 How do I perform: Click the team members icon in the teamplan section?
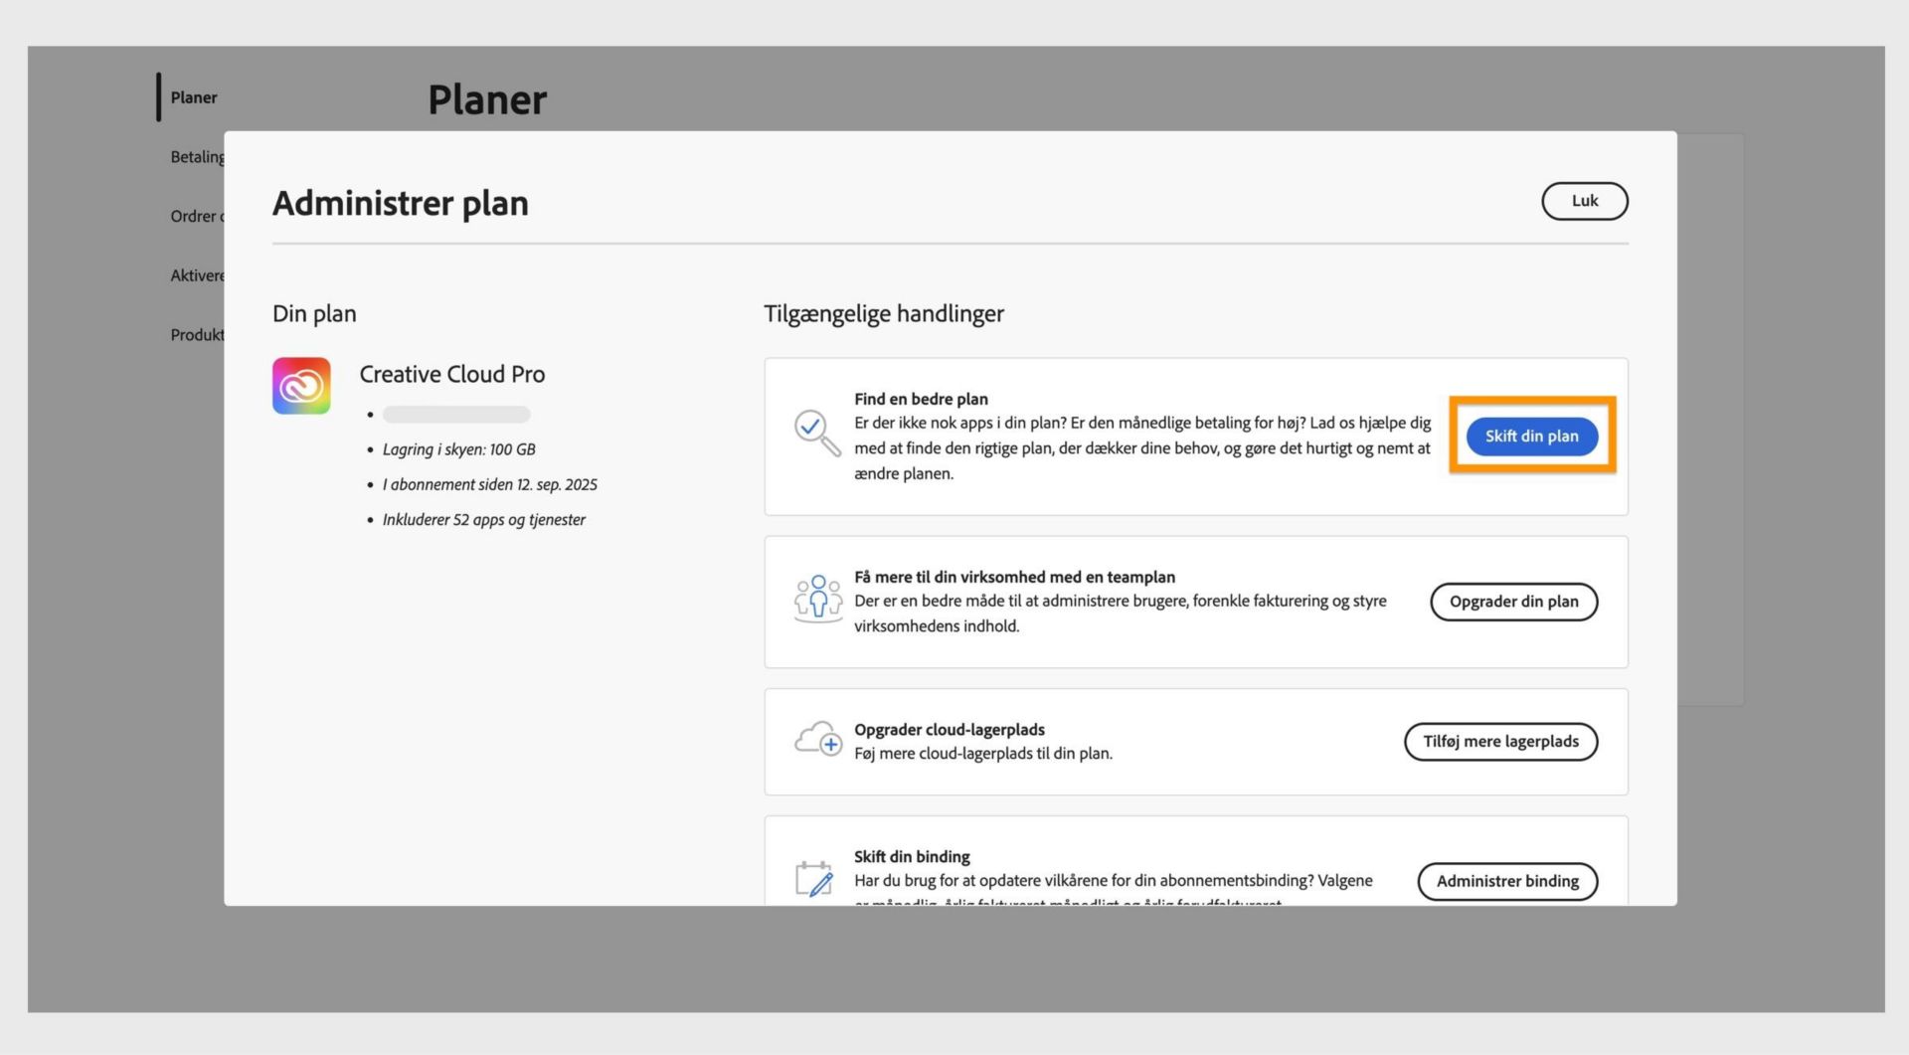tap(817, 600)
